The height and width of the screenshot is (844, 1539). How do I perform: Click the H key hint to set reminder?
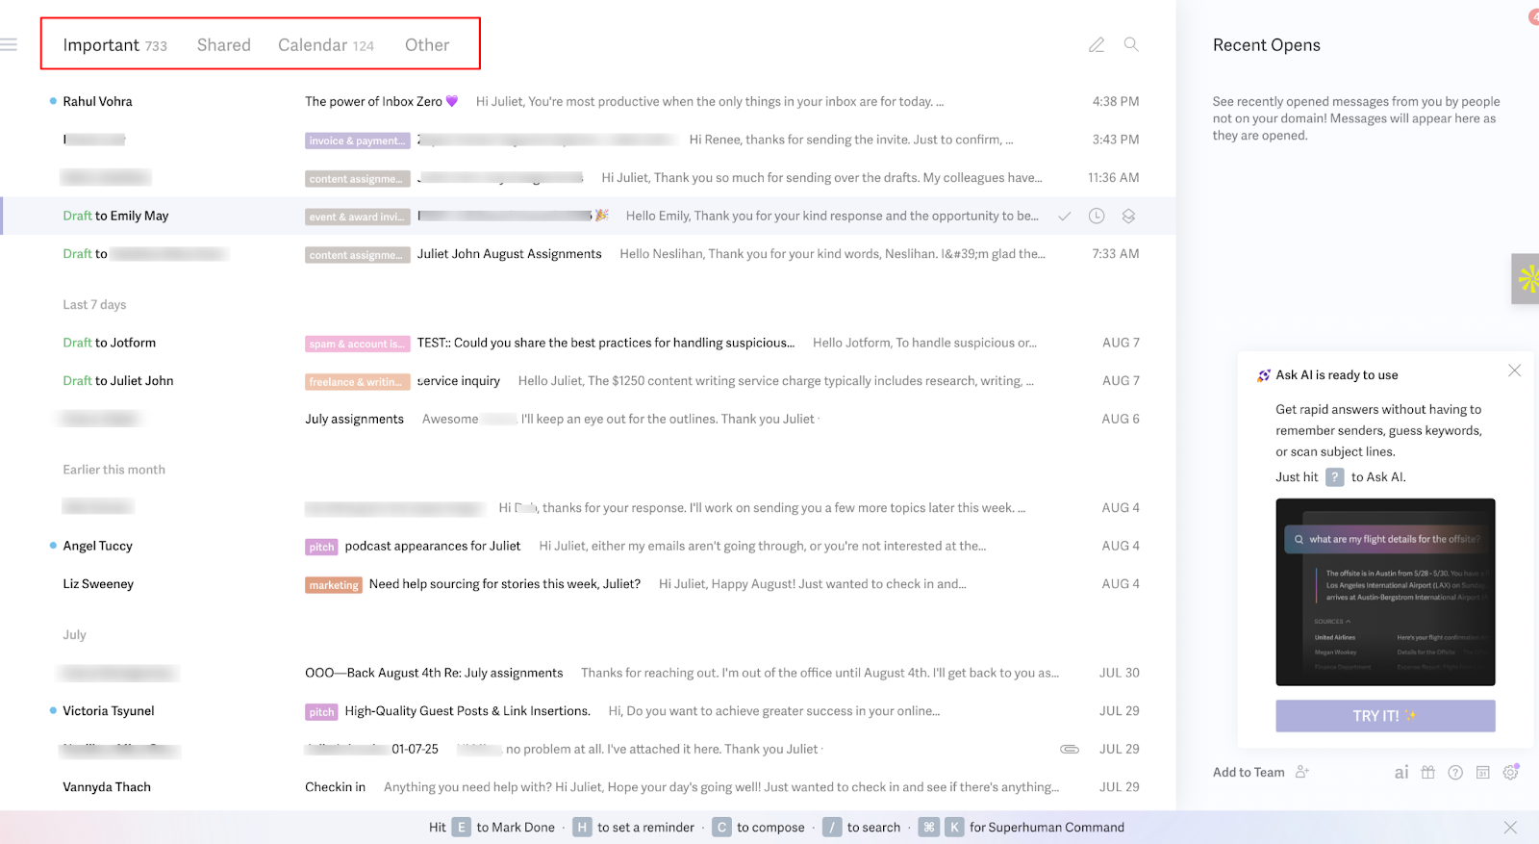click(582, 828)
